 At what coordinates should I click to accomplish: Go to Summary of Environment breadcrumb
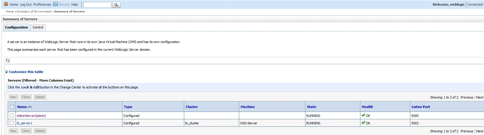34,12
